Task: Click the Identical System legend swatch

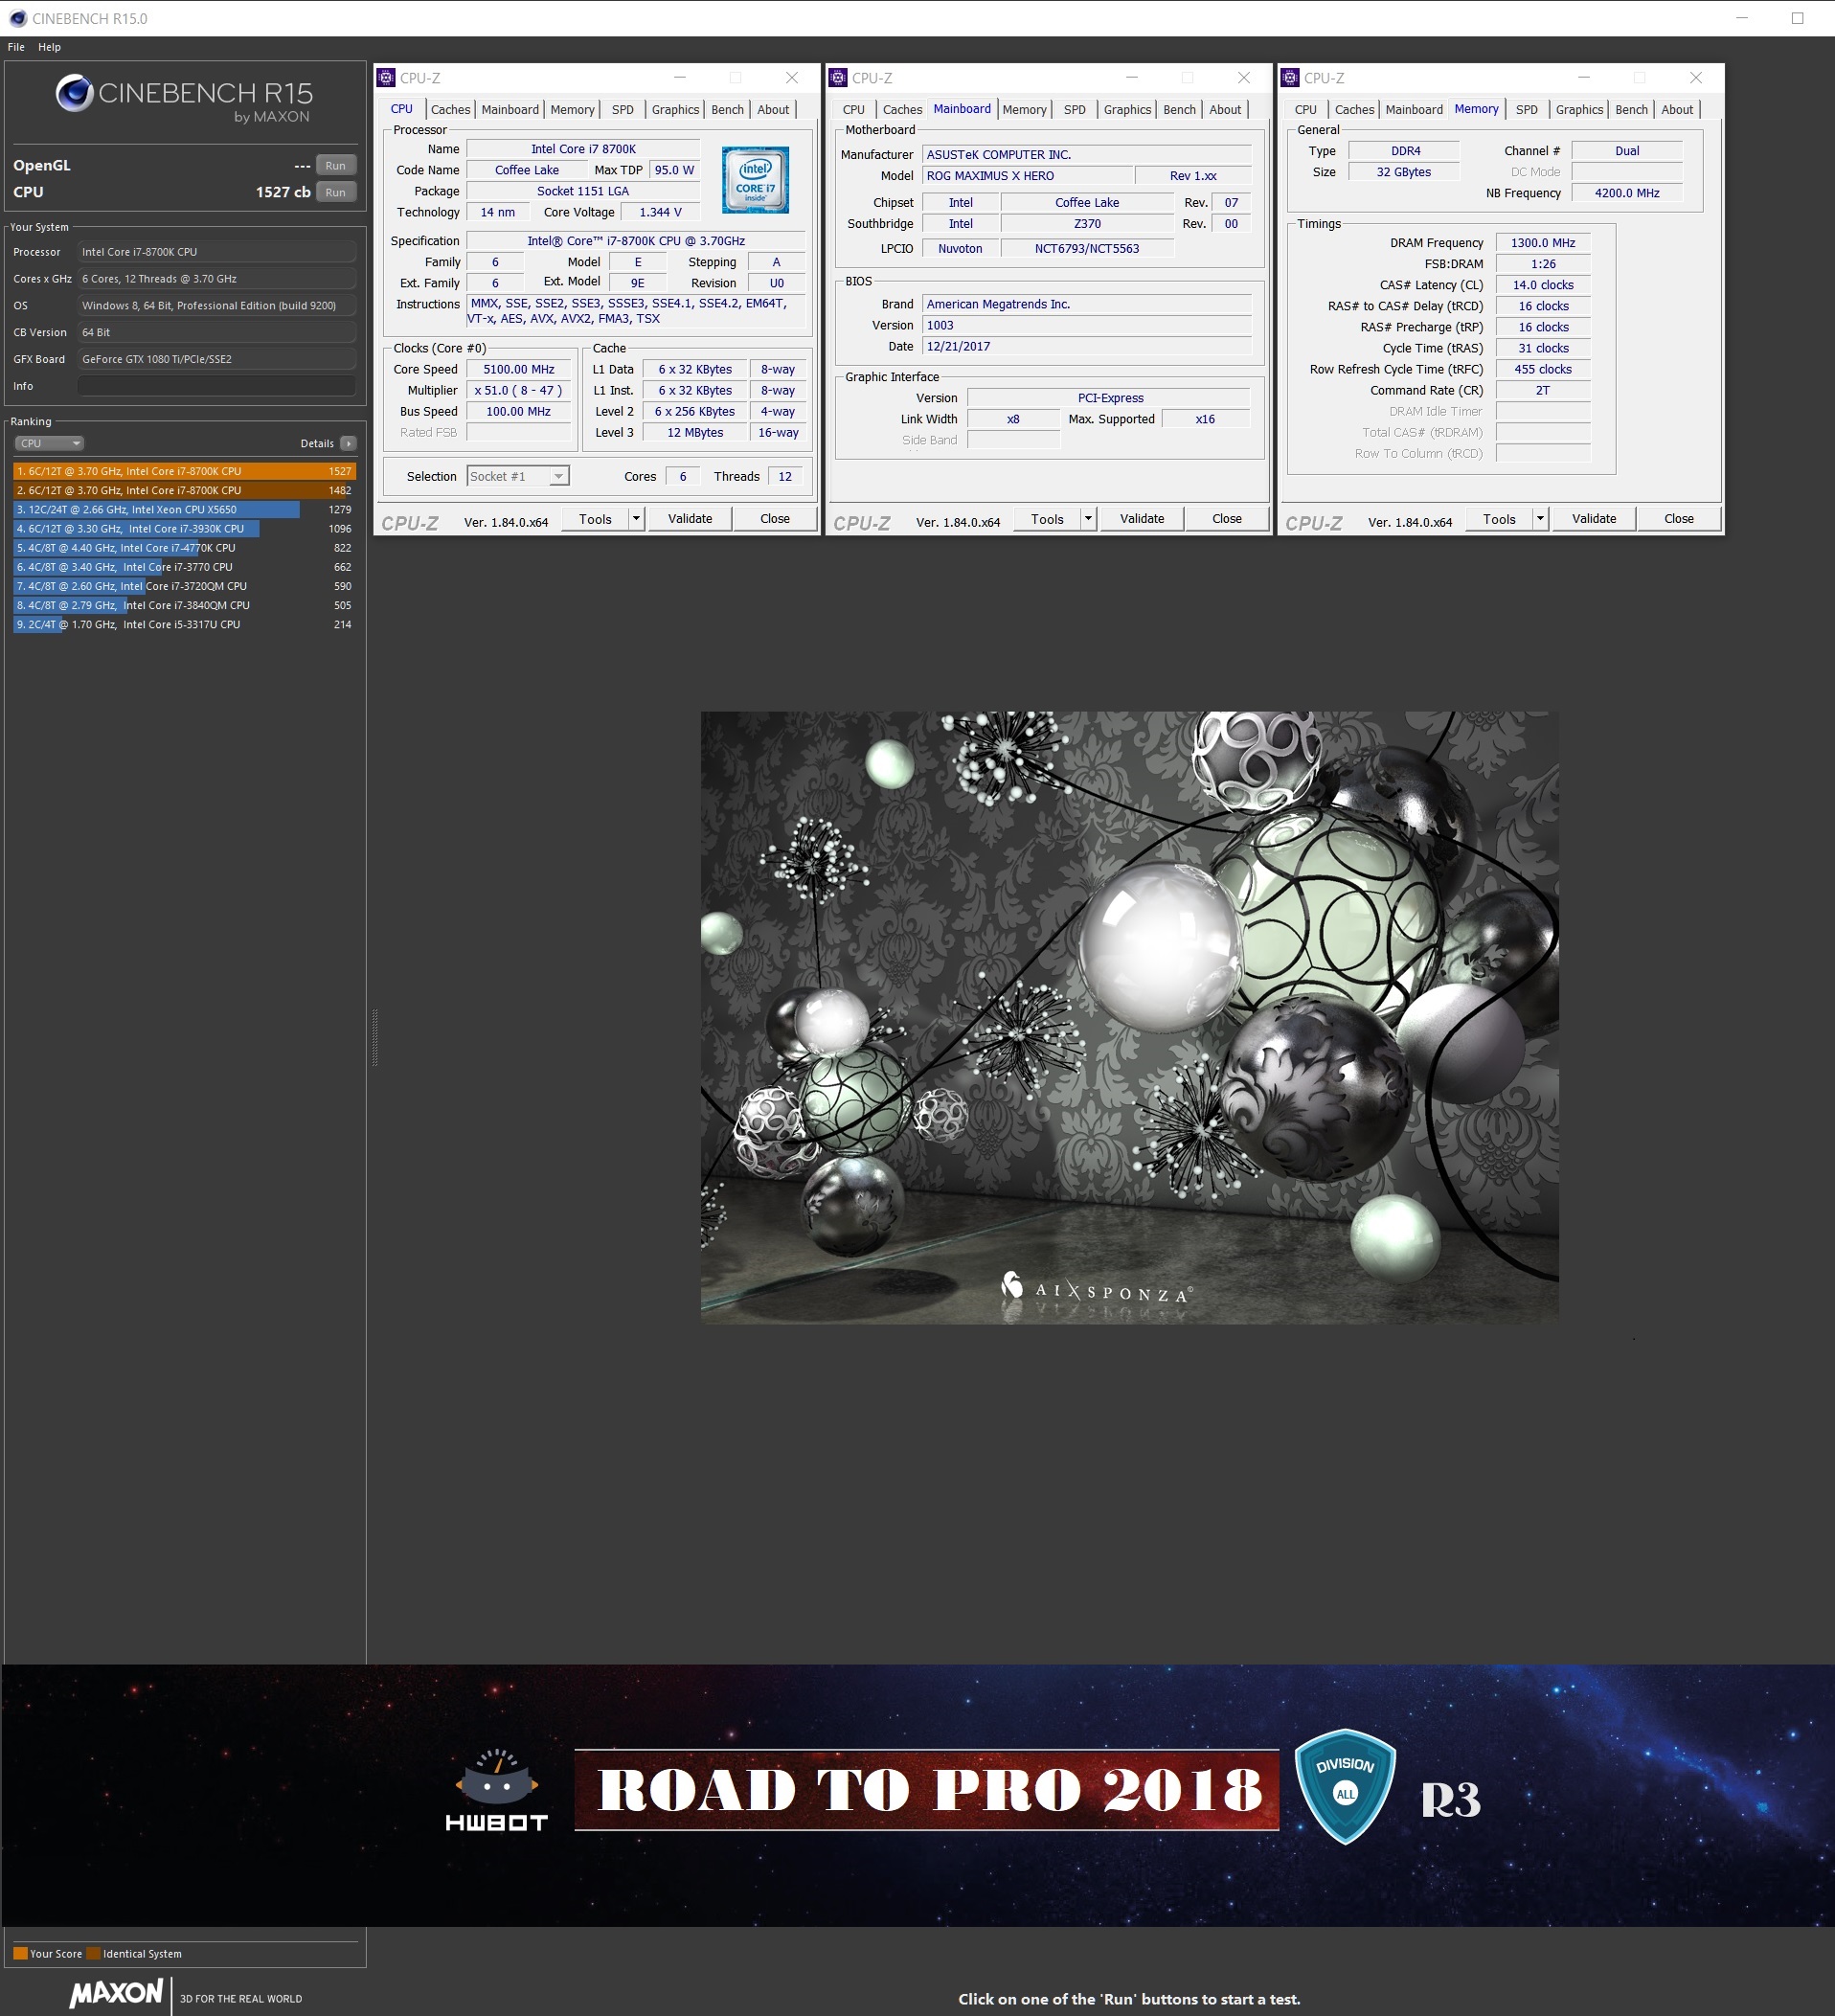Action: click(x=93, y=1953)
